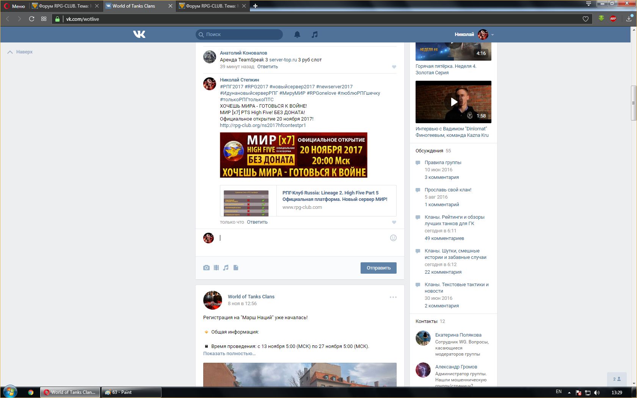Expand the Николай profile dropdown arrow
Image resolution: width=637 pixels, height=398 pixels.
(493, 34)
